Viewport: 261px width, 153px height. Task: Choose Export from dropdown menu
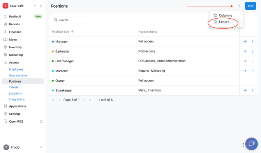coord(226,22)
